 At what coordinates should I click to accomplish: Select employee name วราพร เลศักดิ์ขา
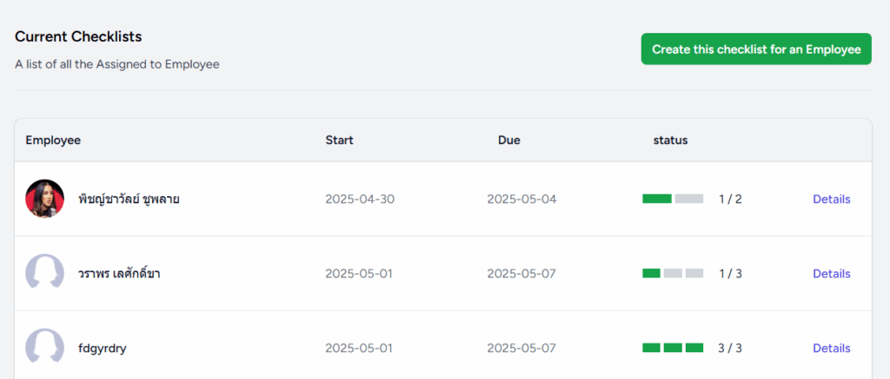tap(119, 274)
